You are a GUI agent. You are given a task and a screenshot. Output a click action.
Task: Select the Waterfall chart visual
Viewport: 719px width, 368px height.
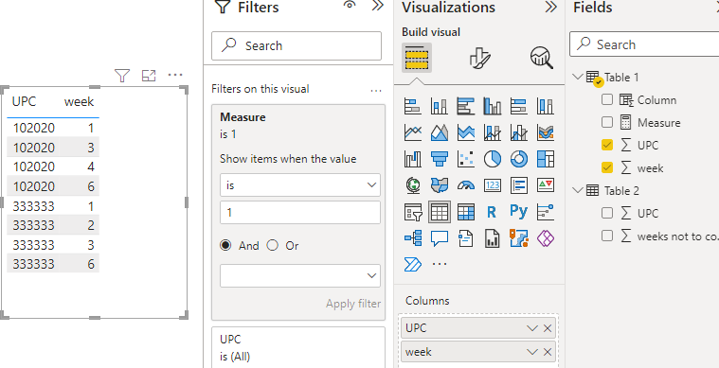(x=413, y=159)
